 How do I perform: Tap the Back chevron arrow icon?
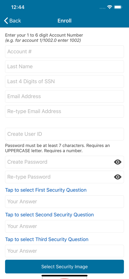click(6, 21)
